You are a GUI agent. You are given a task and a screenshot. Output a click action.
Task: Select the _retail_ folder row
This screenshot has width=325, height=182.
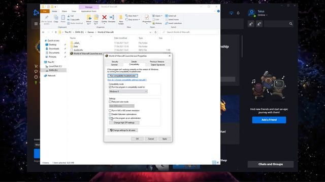tap(120, 43)
